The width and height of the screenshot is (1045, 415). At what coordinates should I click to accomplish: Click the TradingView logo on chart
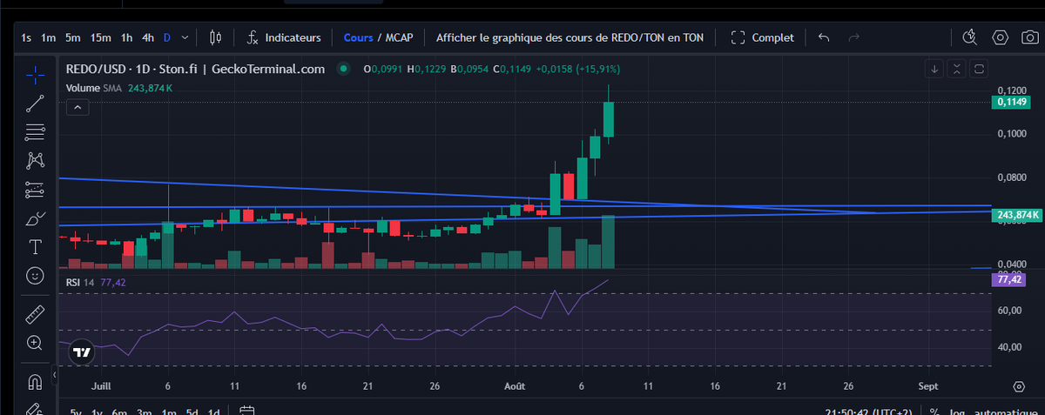81,352
